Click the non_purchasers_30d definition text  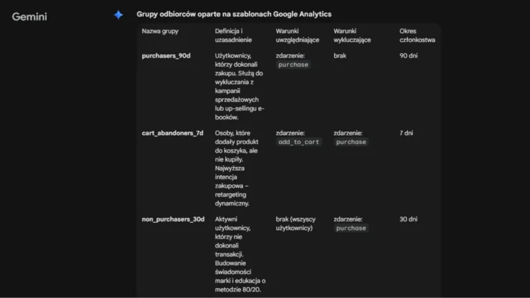click(x=240, y=255)
